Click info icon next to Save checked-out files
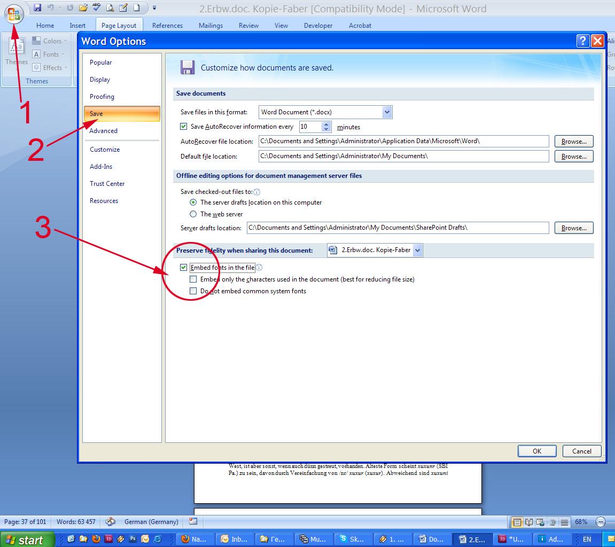 tap(257, 192)
